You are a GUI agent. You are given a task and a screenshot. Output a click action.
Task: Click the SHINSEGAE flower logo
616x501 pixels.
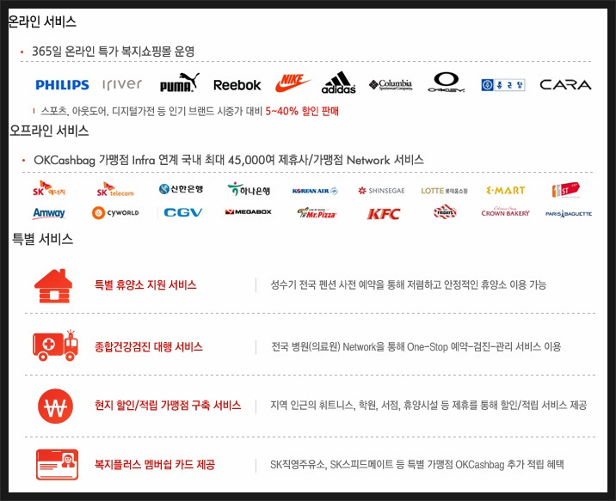click(381, 191)
